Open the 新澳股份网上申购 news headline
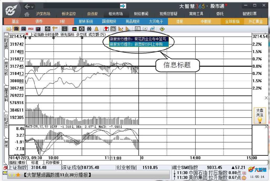 pyautogui.click(x=139, y=44)
